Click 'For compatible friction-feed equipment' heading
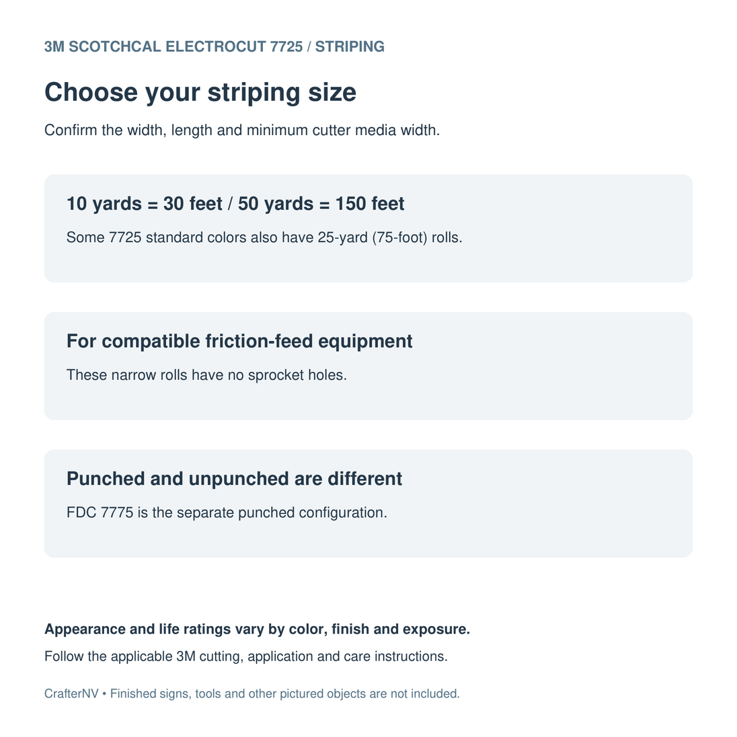 (239, 341)
